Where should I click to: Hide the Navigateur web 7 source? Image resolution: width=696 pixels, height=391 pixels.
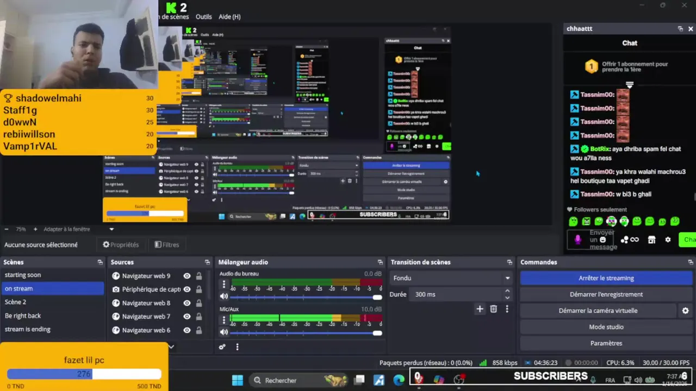point(187,317)
